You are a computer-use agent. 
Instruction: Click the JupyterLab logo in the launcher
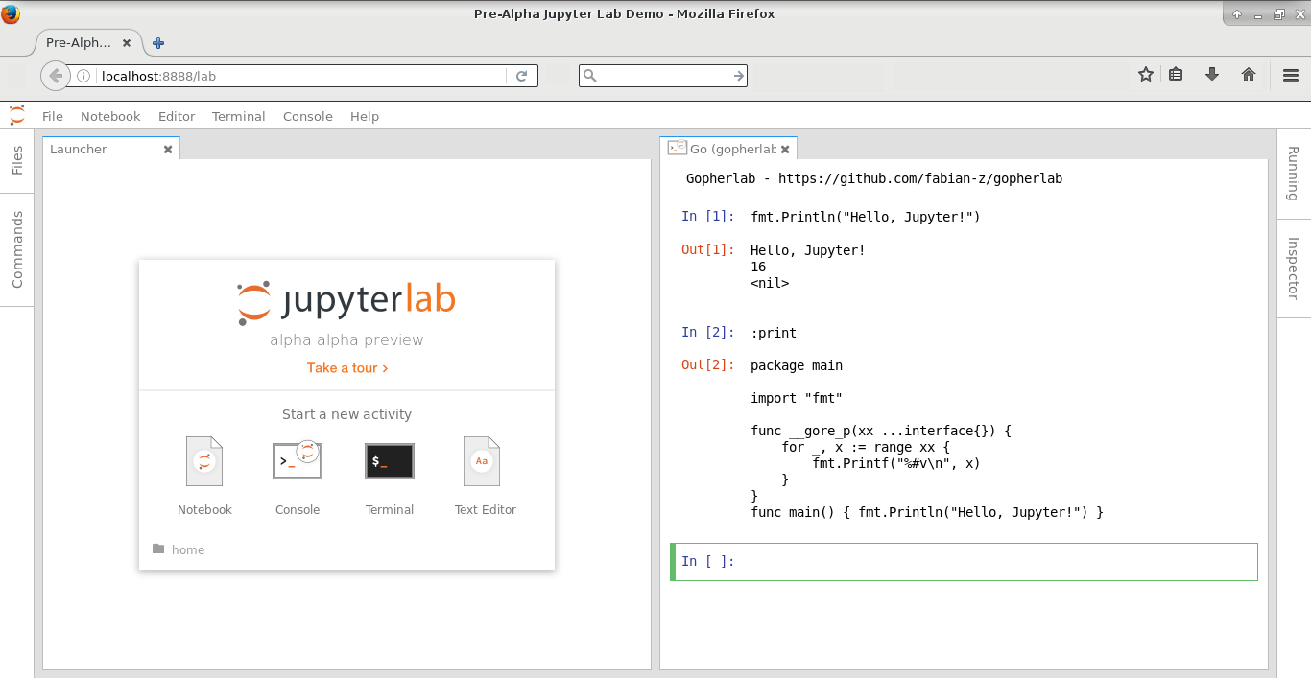346,301
